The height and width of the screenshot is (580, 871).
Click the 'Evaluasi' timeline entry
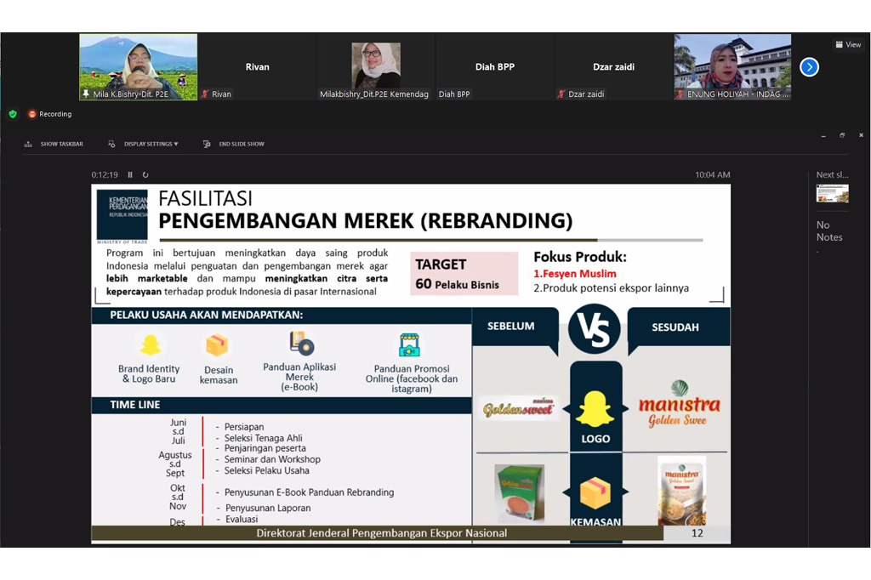coord(242,519)
